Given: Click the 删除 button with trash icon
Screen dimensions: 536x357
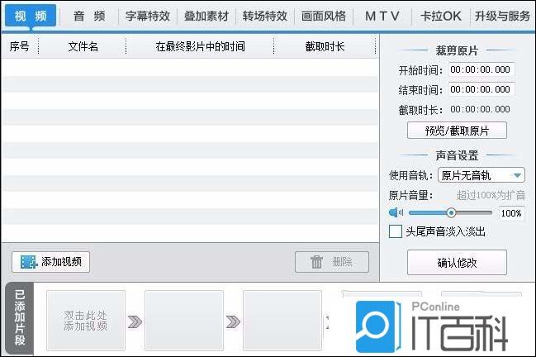Looking at the screenshot, I should click(332, 262).
